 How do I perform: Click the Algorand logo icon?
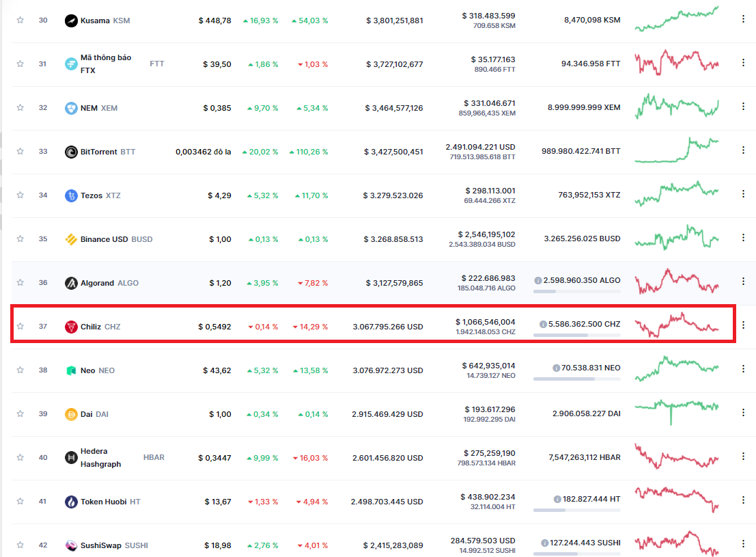pos(71,283)
